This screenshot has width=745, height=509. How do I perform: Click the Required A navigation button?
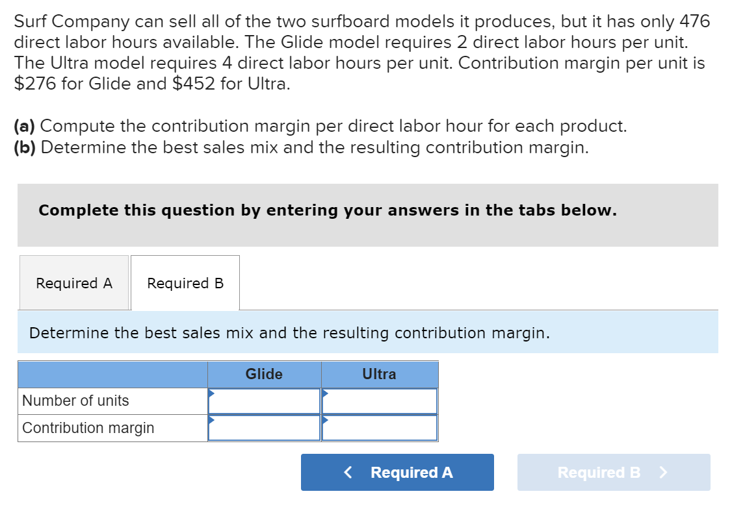click(x=397, y=472)
